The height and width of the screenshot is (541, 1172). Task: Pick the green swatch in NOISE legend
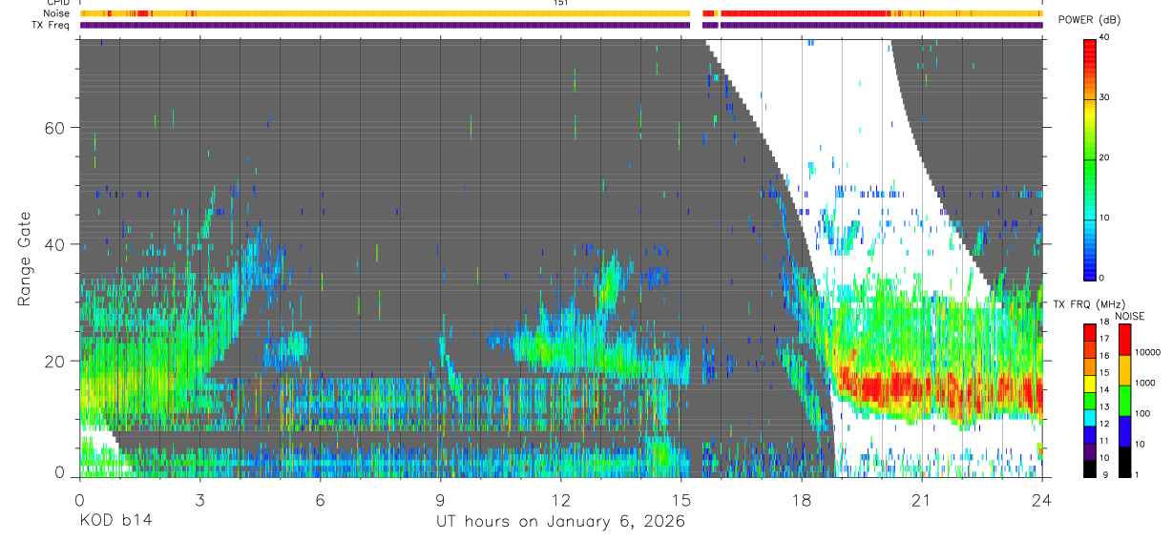[1125, 401]
